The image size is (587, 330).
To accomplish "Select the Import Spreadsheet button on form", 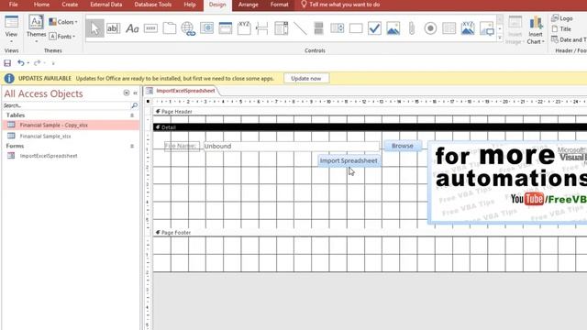I will (349, 161).
